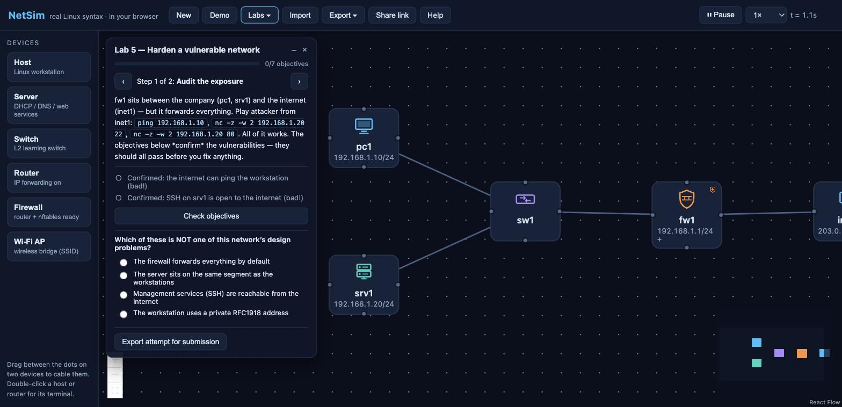Click srv1's top connection handle
Image resolution: width=842 pixels, height=407 pixels.
364,256
